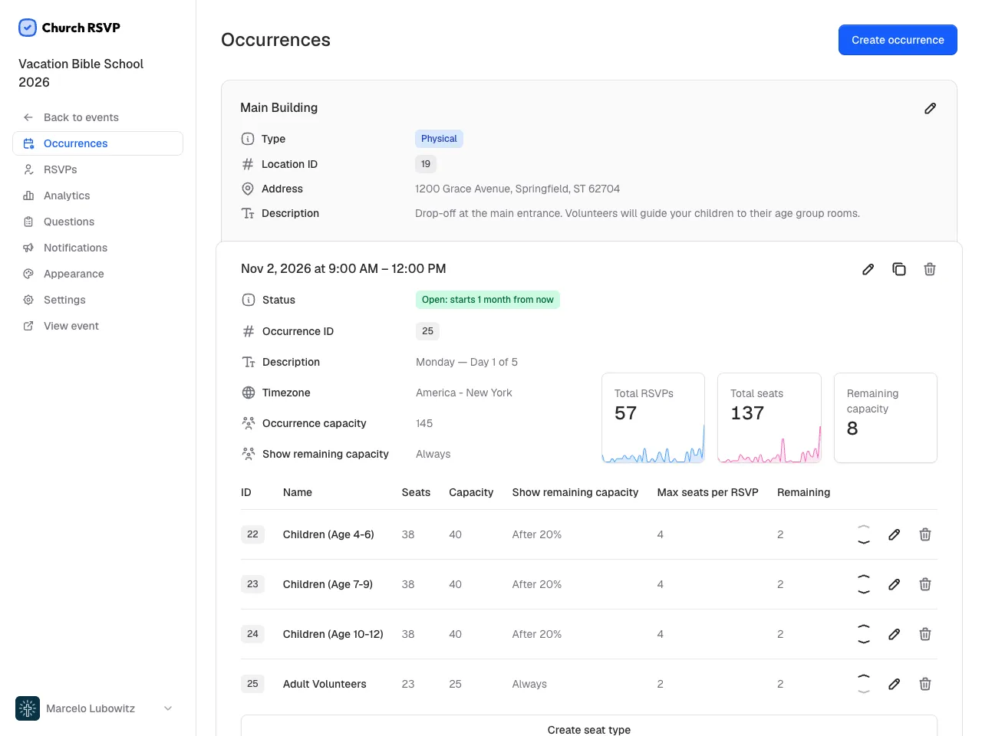Open the Questions page
This screenshot has height=736, width=982.
97,222
